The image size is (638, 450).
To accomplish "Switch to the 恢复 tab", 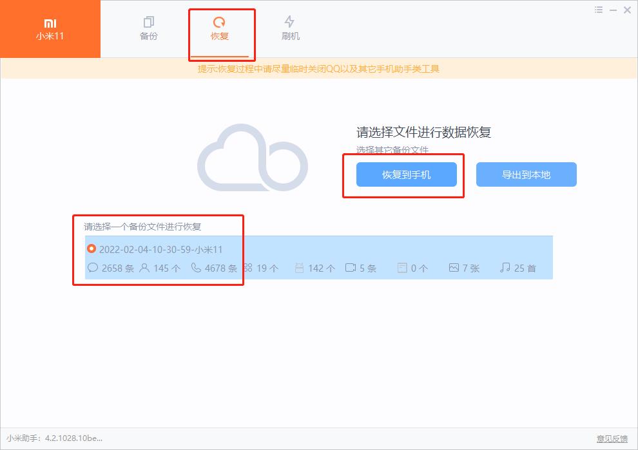I will point(222,29).
